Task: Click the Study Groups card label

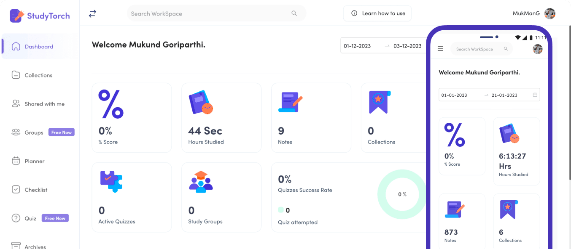Action: tap(205, 221)
